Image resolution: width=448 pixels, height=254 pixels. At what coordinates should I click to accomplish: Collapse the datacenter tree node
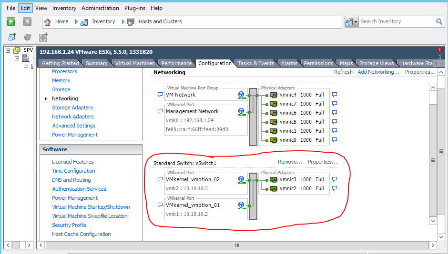17,58
